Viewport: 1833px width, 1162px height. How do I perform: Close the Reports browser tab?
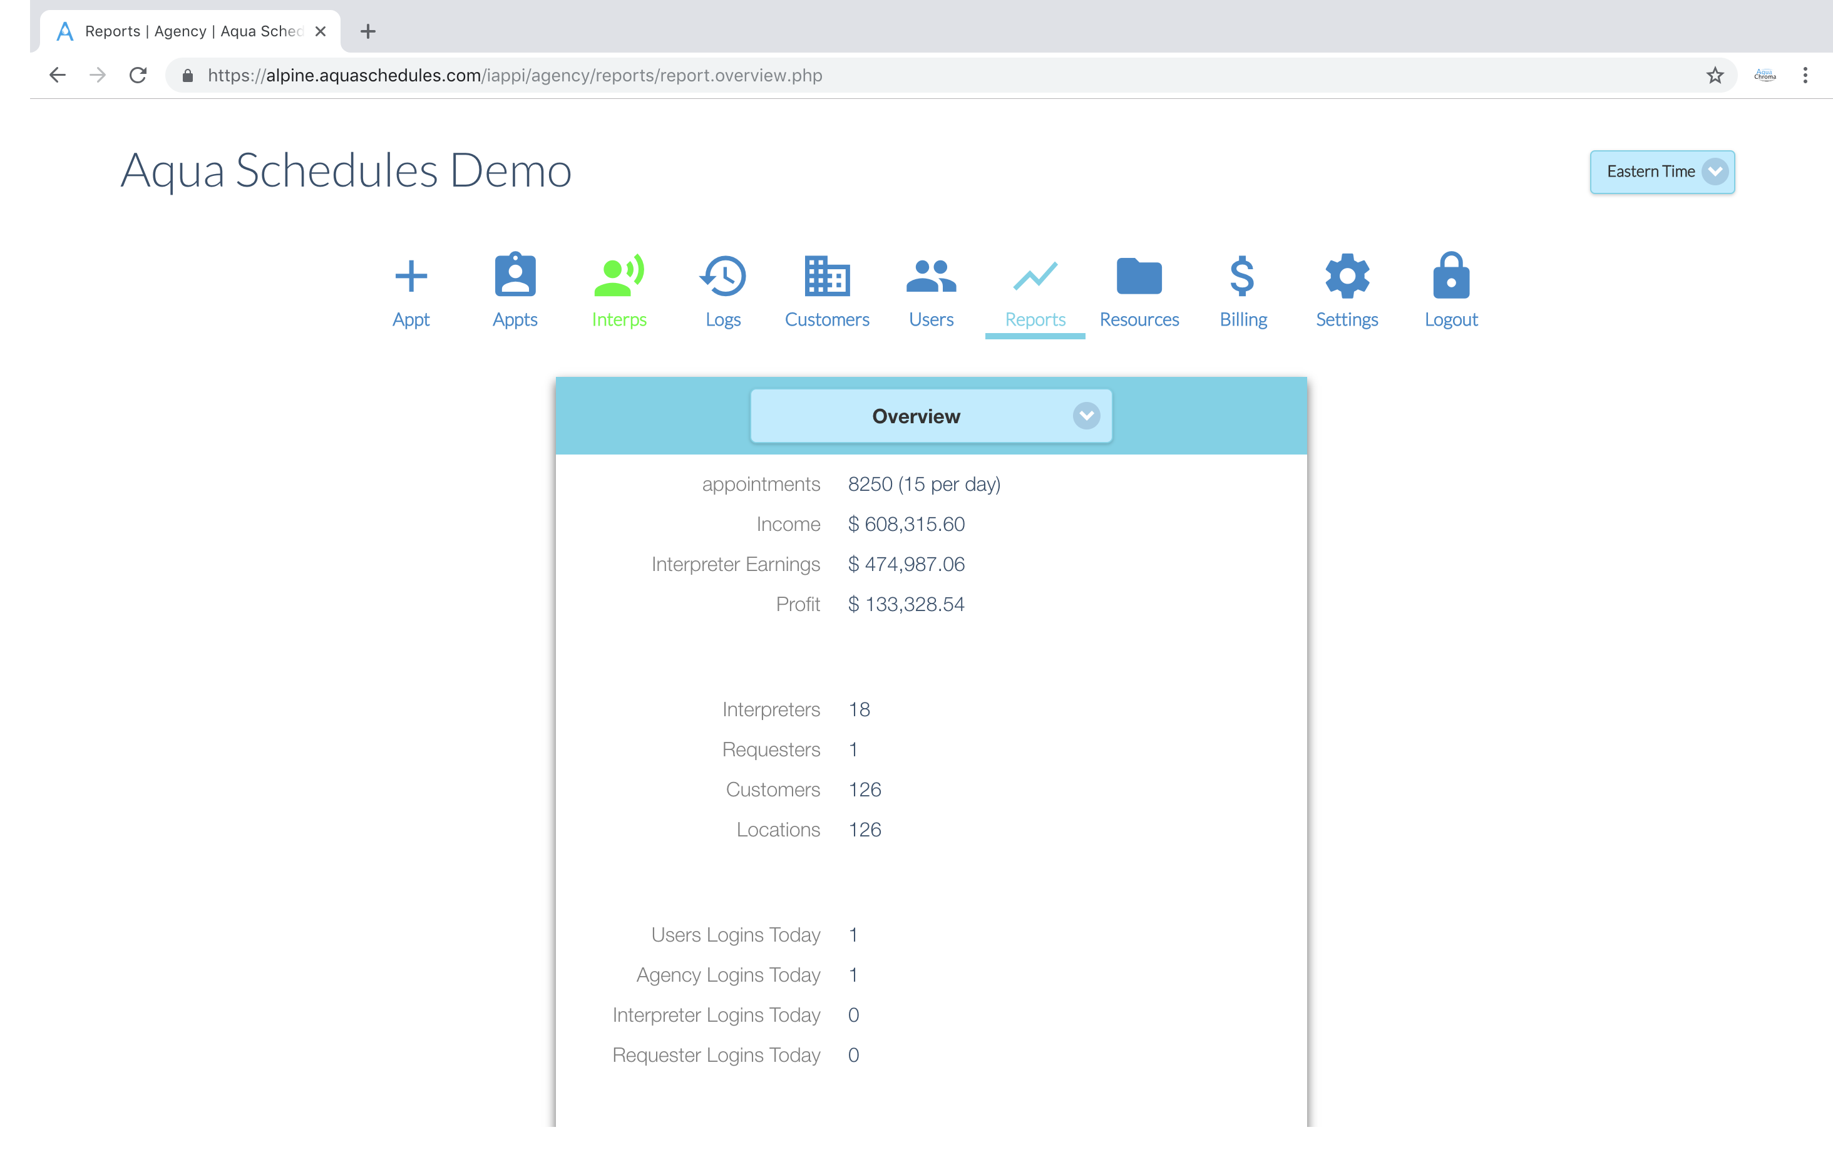point(321,31)
